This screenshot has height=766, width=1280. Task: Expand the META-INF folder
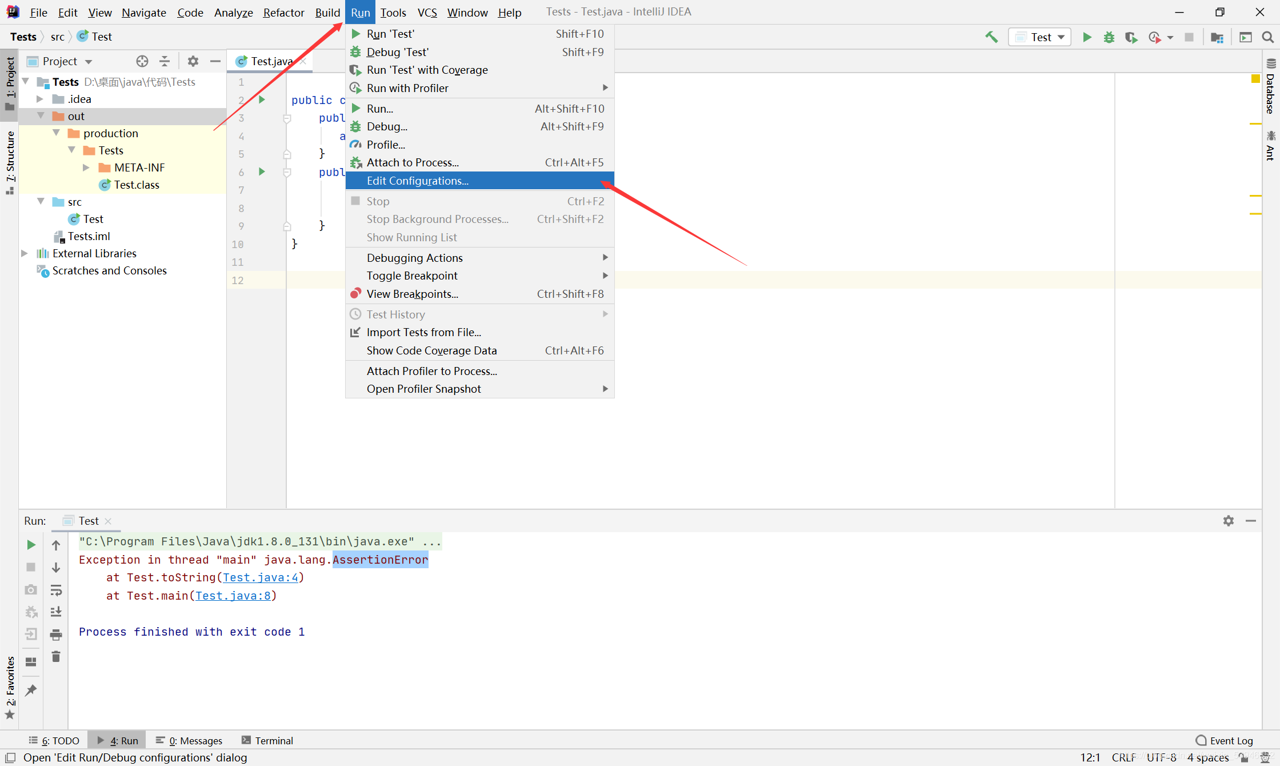pos(86,167)
